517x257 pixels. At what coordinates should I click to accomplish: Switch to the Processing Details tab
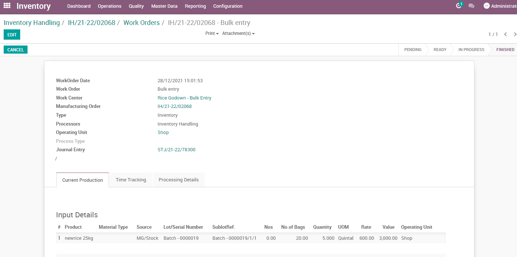pyautogui.click(x=178, y=180)
